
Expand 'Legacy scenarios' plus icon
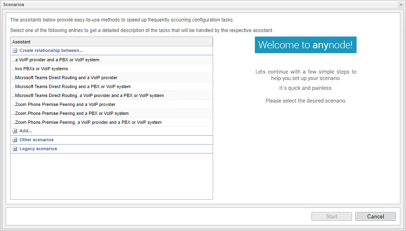click(x=15, y=149)
